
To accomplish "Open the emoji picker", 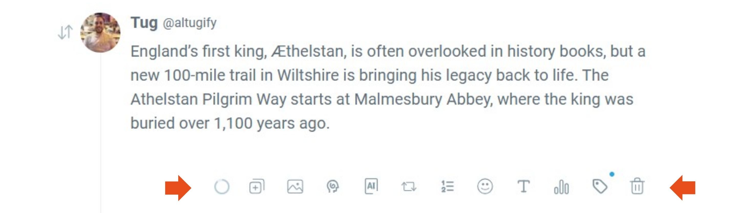I will tap(485, 186).
